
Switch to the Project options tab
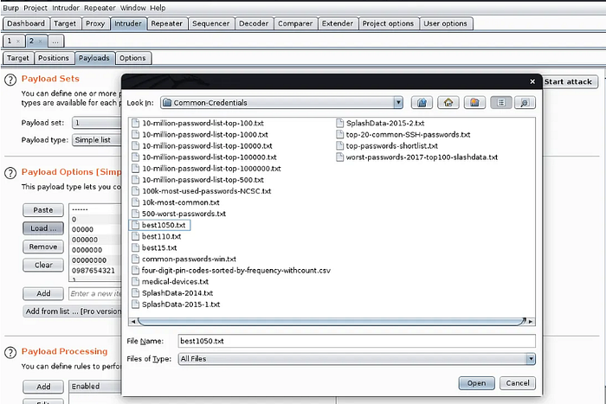pos(388,23)
